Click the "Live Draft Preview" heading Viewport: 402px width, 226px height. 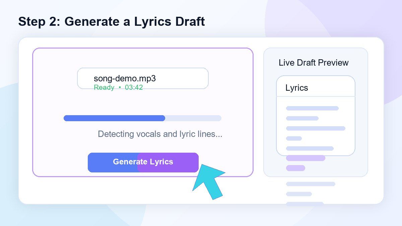(x=314, y=63)
